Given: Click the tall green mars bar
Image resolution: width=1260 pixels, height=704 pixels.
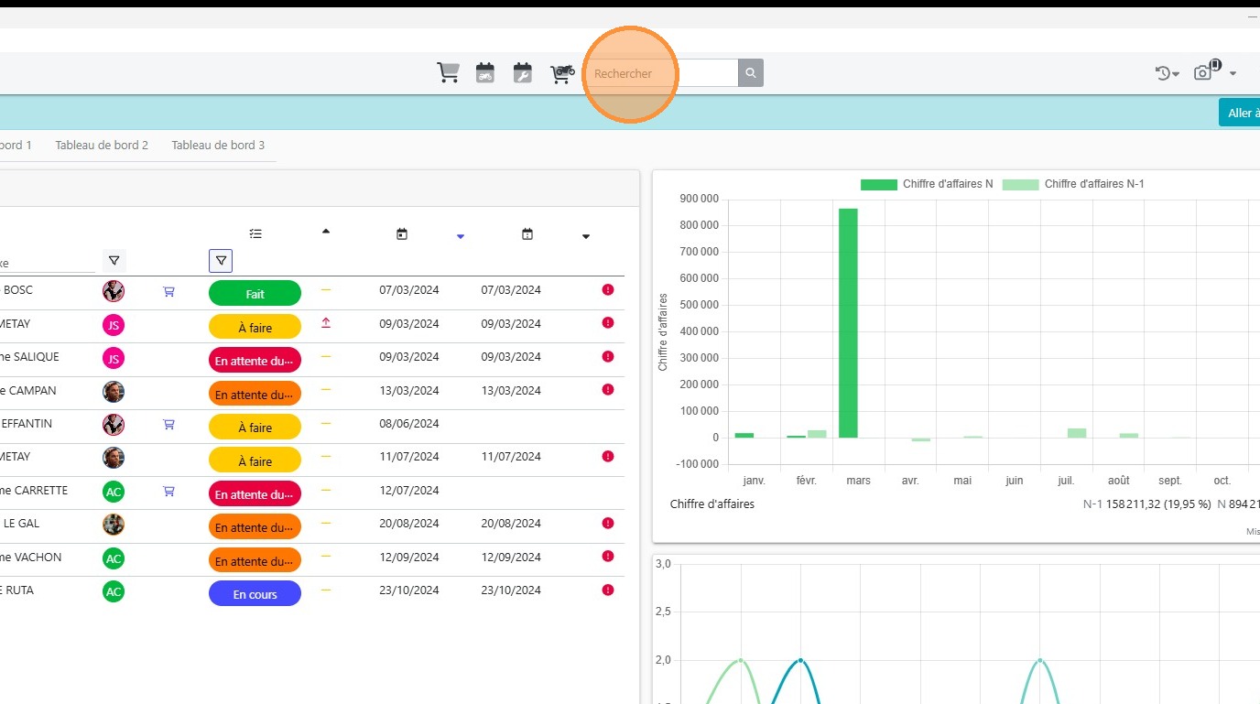Looking at the screenshot, I should 848,323.
